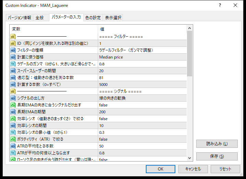Close the Custom Indicator dialog
The image size is (246, 179).
235,5
